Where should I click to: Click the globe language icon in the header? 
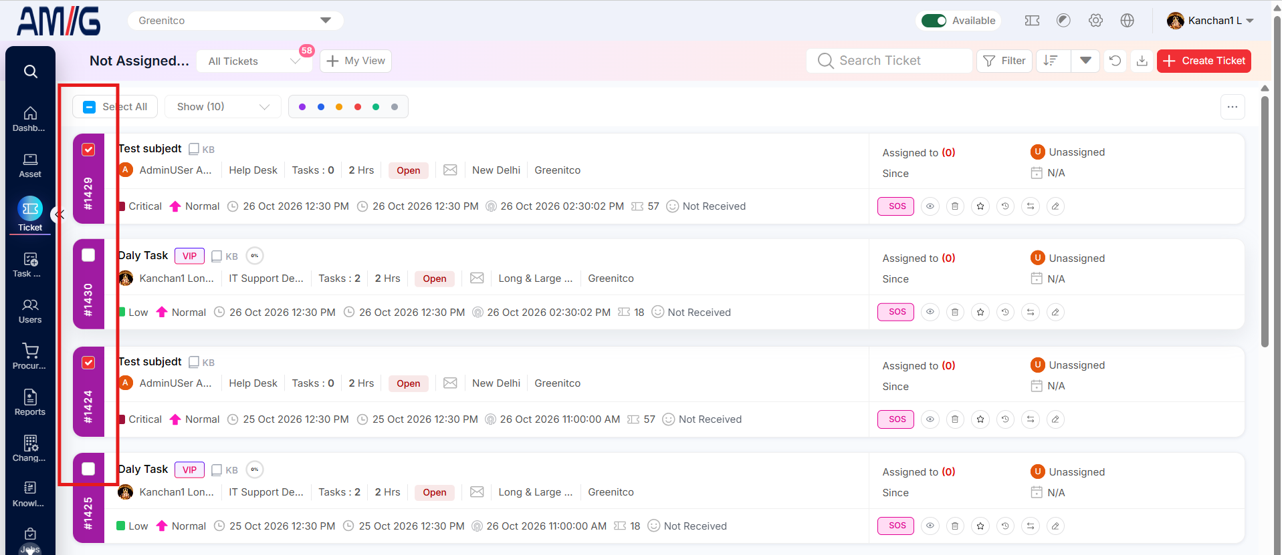pyautogui.click(x=1128, y=21)
